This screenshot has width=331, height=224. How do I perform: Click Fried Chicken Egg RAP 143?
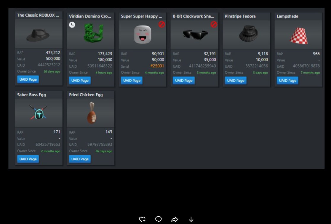click(x=109, y=132)
